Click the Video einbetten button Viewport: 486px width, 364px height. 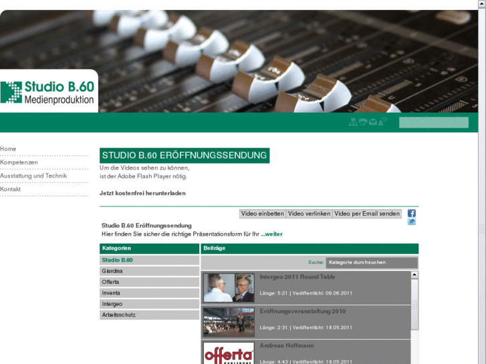coord(263,214)
